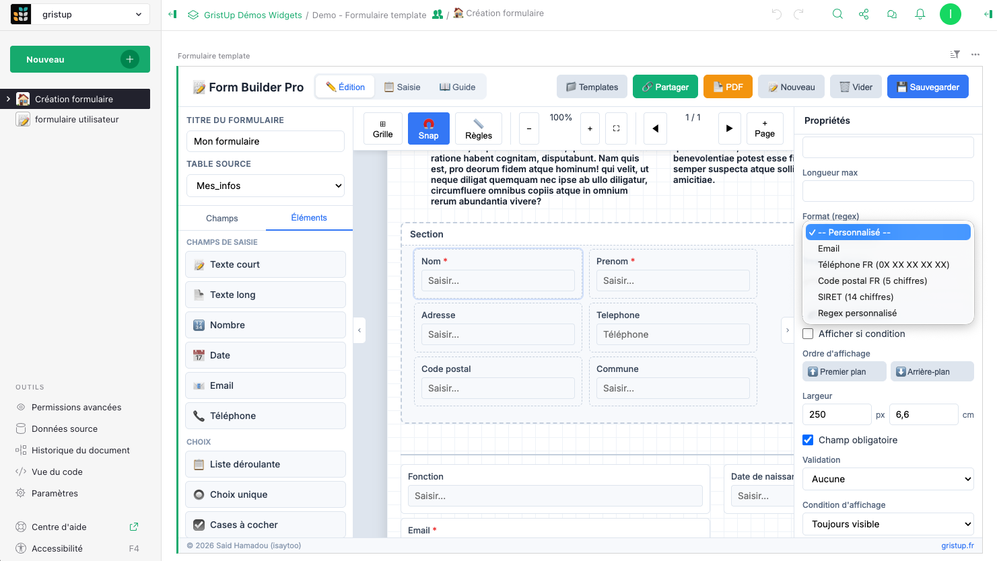
Task: Add a Cases à cocher element
Action: [265, 525]
